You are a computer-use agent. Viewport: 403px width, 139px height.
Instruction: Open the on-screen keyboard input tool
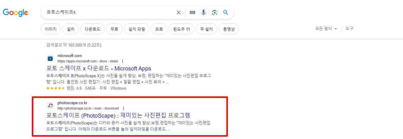(193, 12)
